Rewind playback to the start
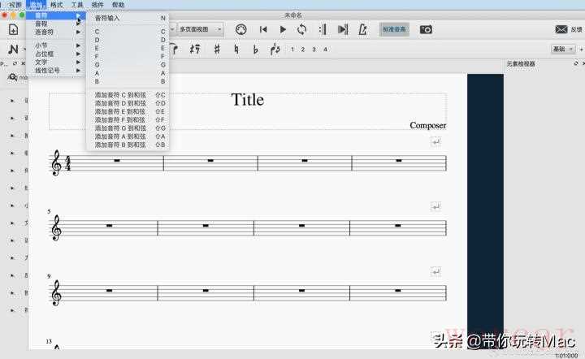This screenshot has width=585, height=359. [x=263, y=29]
